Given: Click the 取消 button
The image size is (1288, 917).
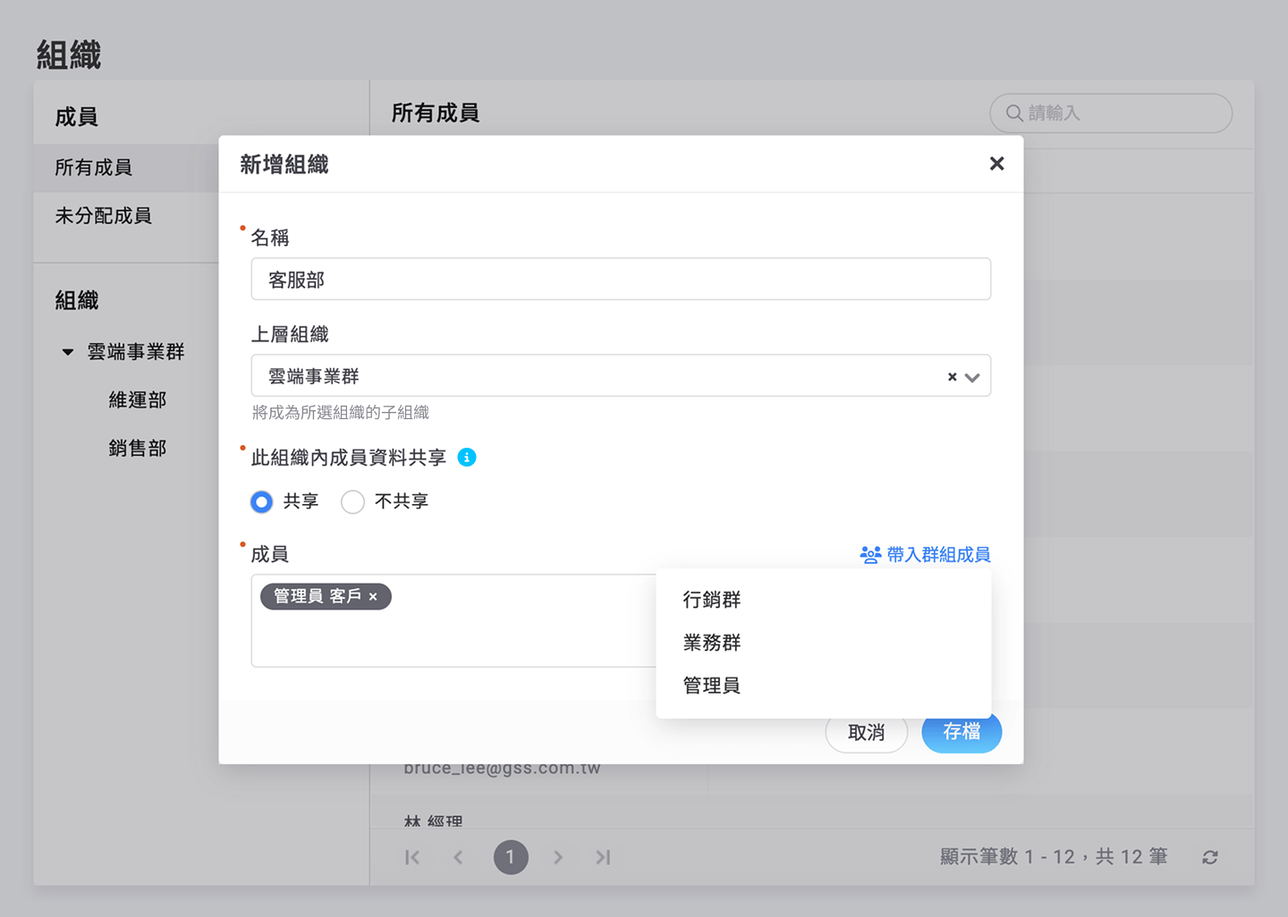Looking at the screenshot, I should [866, 734].
